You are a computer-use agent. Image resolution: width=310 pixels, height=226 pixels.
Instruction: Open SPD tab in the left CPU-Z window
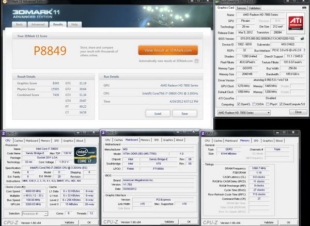click(56, 141)
